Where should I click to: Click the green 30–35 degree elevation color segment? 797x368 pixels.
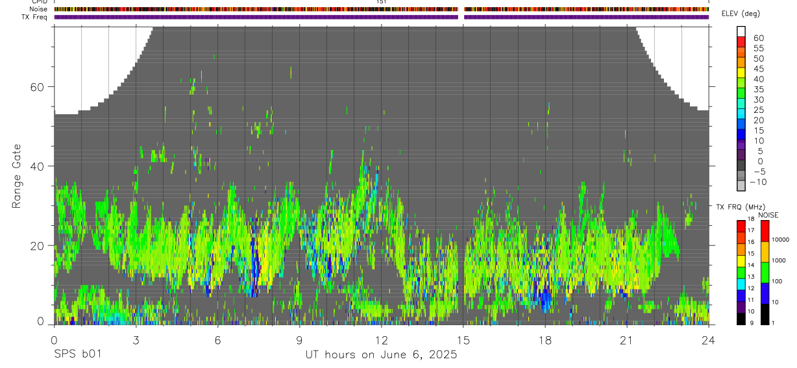pyautogui.click(x=741, y=94)
